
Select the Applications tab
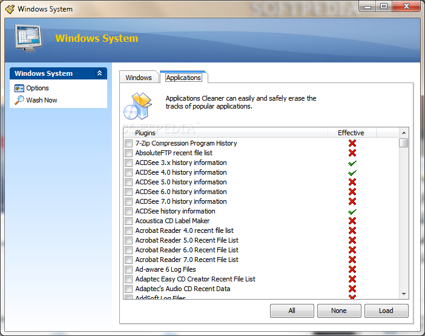[x=184, y=78]
